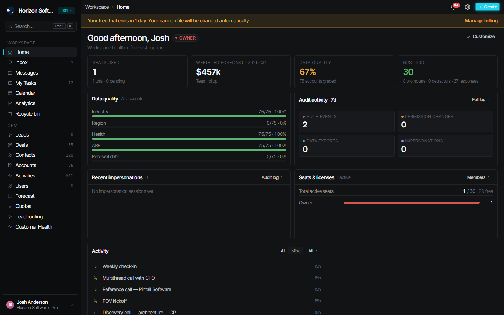Click the Owner seats red bar

[412, 203]
